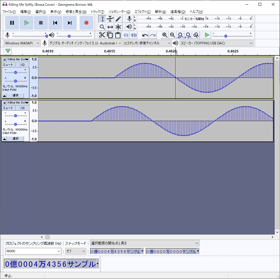Screen dimensions: 280x279
Task: Fit selection to window width
Action: click(x=180, y=35)
